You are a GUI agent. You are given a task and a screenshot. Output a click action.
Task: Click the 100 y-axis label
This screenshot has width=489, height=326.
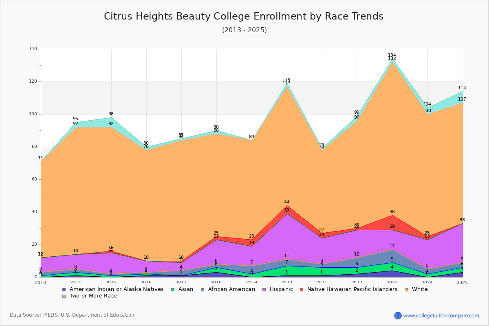click(x=33, y=114)
